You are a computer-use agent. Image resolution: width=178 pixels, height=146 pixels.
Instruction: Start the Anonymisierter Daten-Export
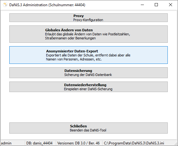(x=88, y=55)
